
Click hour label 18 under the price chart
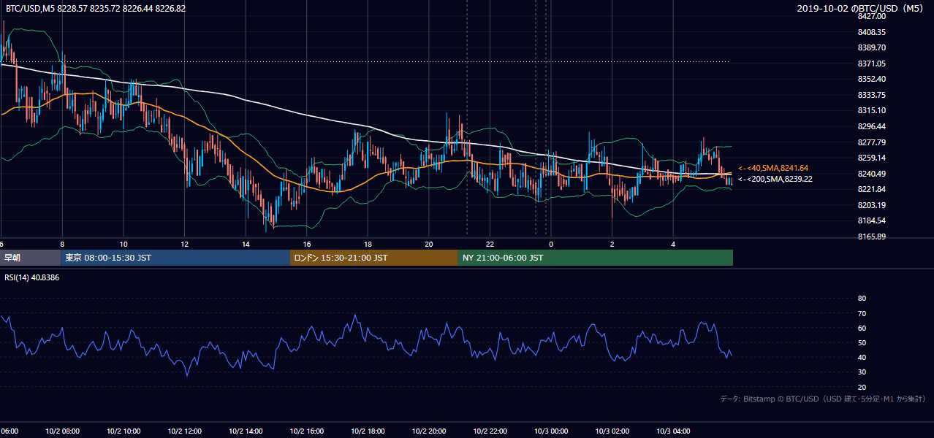tap(368, 245)
